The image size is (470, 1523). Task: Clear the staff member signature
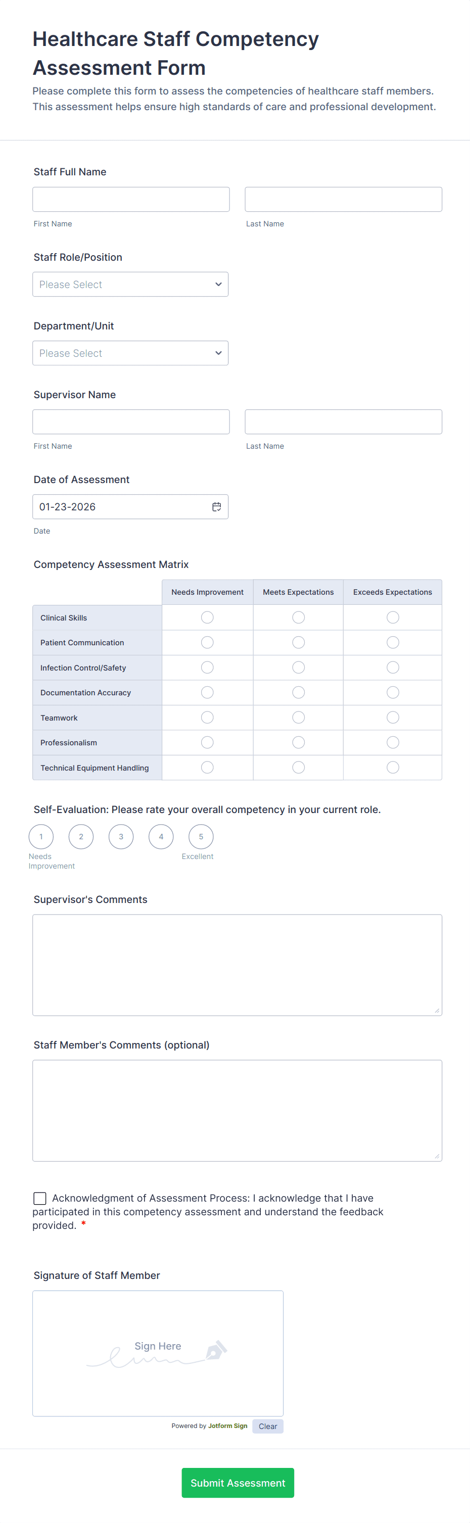pos(268,1426)
